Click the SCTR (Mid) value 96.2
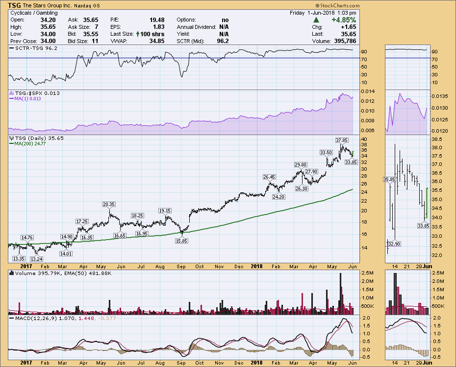Viewport: 456px width, 367px height. point(223,41)
